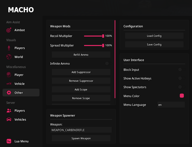192x147 pixels.
Task: Click the Players icon under Visuals
Action: coord(9,48)
